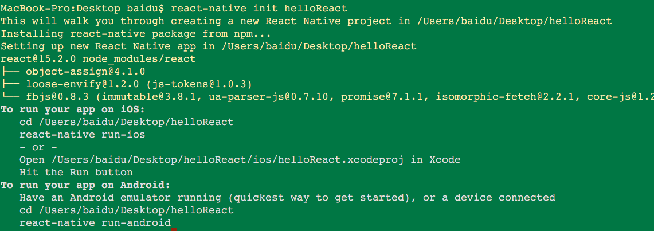Click the '- or -' separator line
Screen dimensions: 654x231
(x=38, y=147)
